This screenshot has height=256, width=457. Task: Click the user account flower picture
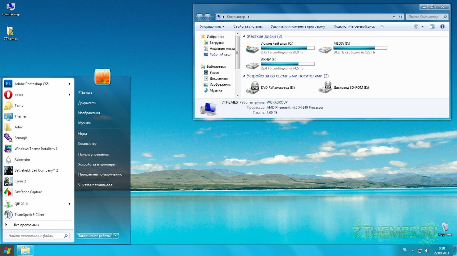pyautogui.click(x=102, y=77)
